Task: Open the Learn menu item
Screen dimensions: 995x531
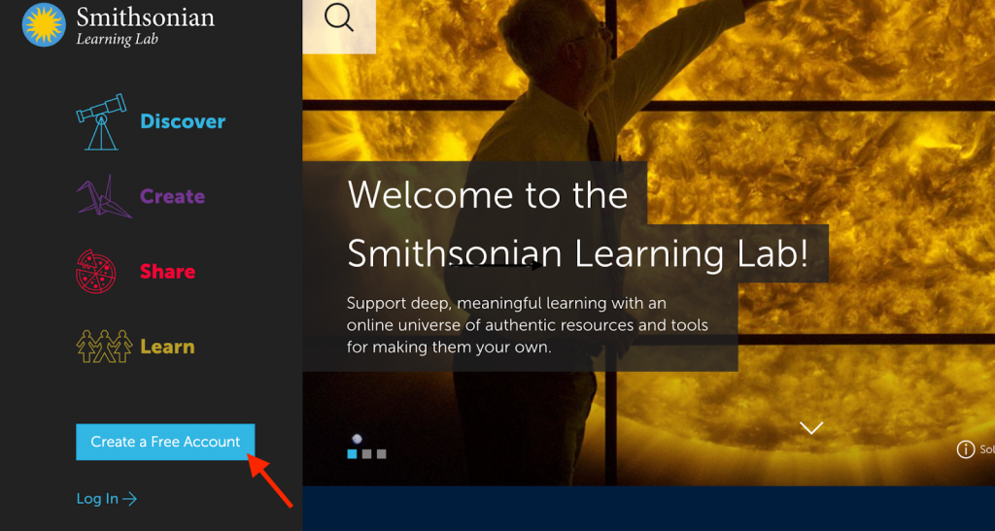Action: (167, 347)
